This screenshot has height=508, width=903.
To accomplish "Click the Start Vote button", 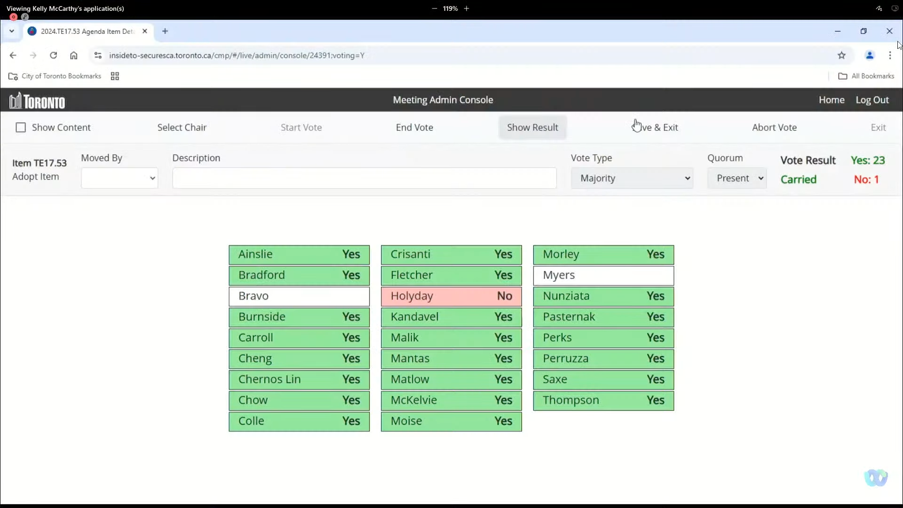I will (301, 127).
